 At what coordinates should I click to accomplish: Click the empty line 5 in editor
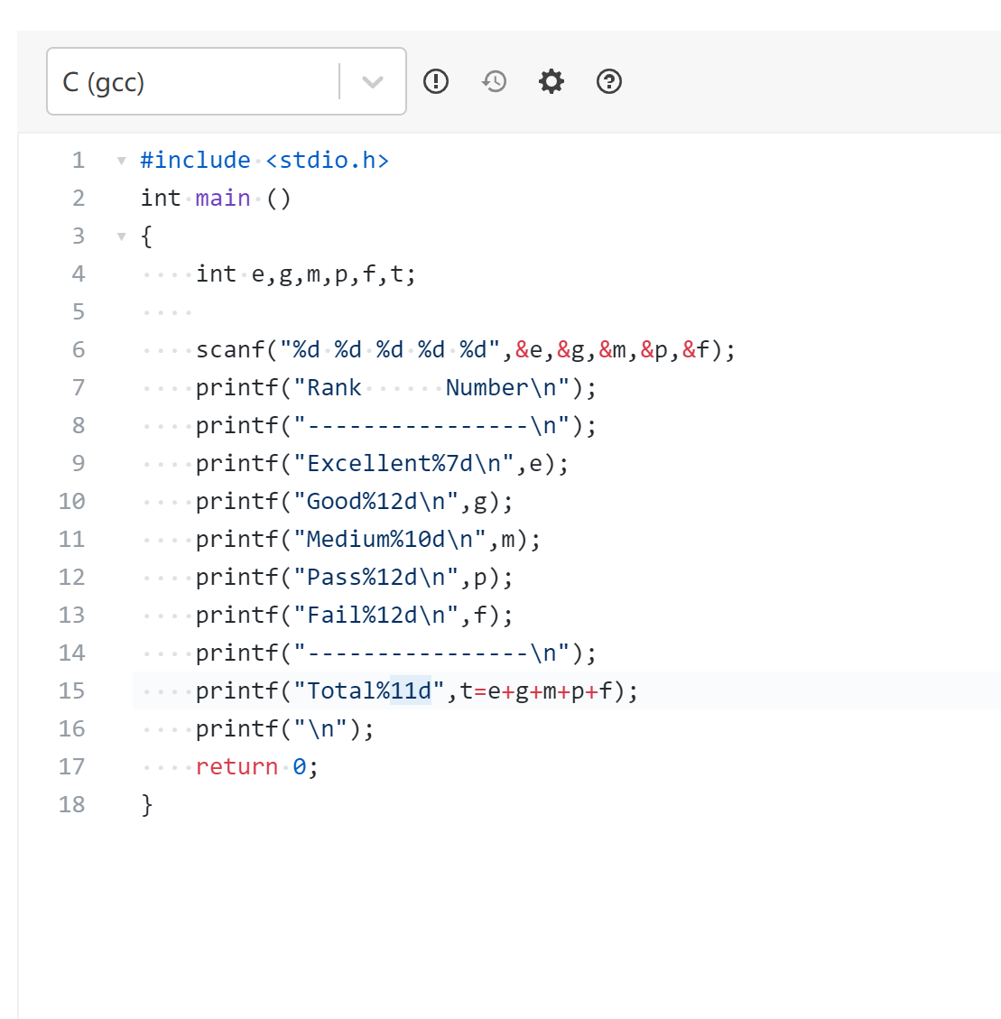tap(361, 312)
